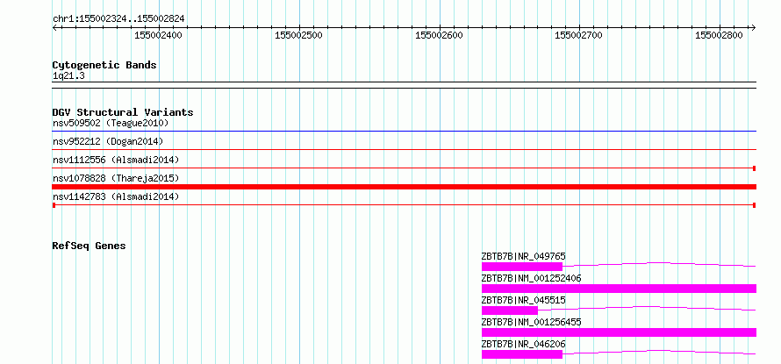Image resolution: width=781 pixels, height=364 pixels.
Task: Click the left end marker of nsv1142783
Action: pos(54,205)
